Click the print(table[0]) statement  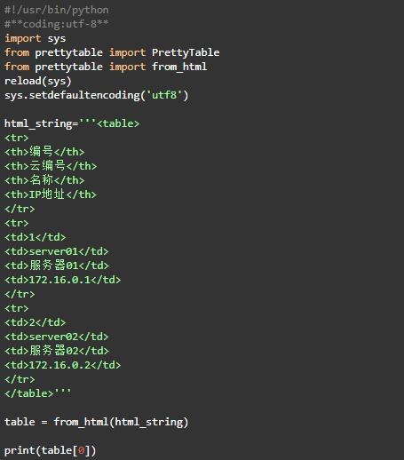tap(51, 450)
